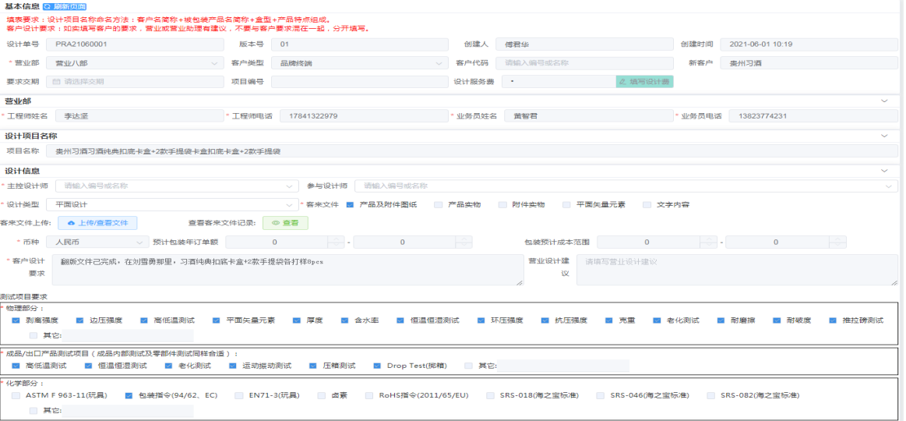Click the 项目编号 input field
906x421 pixels.
(359, 82)
